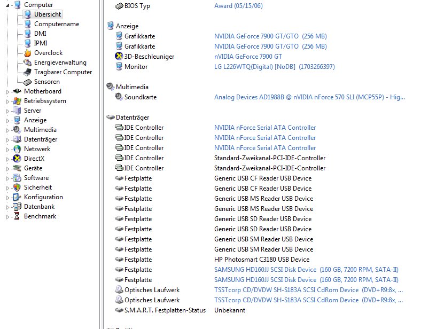This screenshot has height=329, width=421.
Task: Select the Monitor field label
Action: click(136, 67)
